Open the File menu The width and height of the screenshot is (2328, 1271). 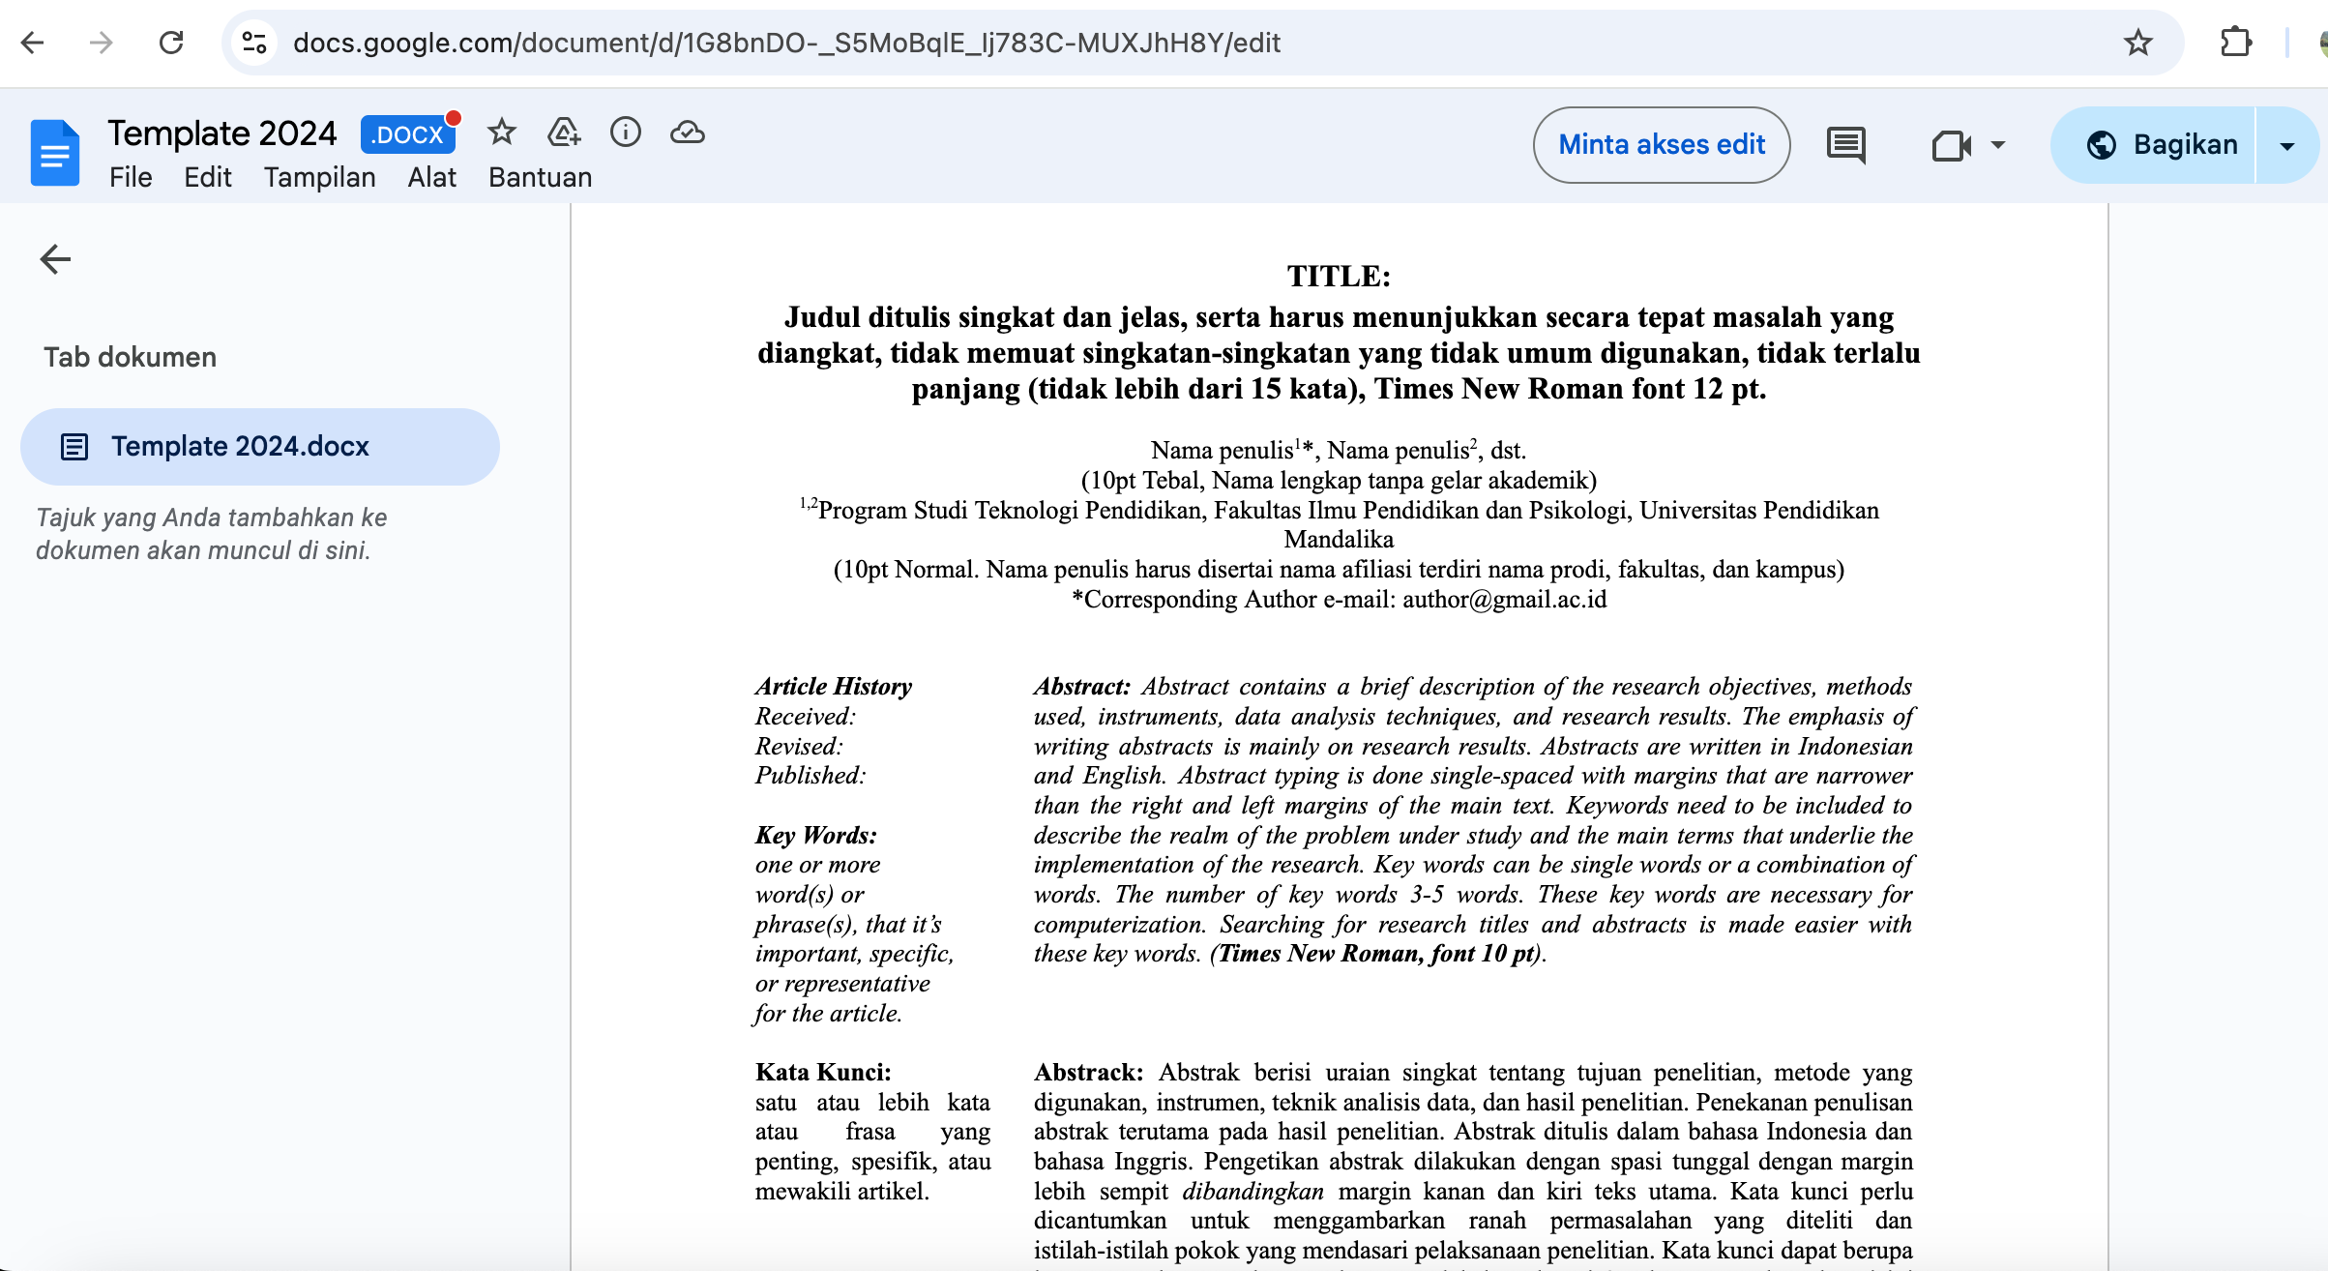tap(131, 178)
